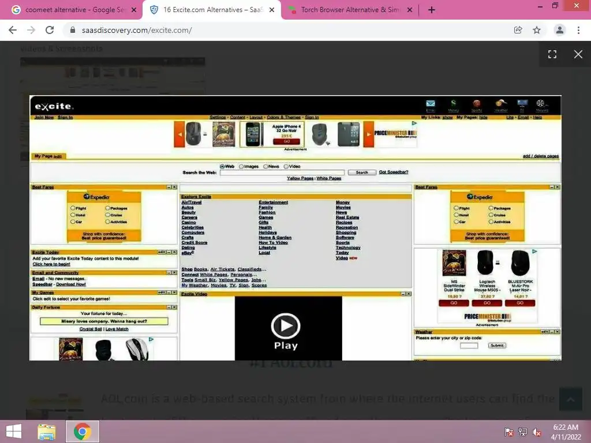
Task: Open network status tray icon
Action: pyautogui.click(x=523, y=431)
